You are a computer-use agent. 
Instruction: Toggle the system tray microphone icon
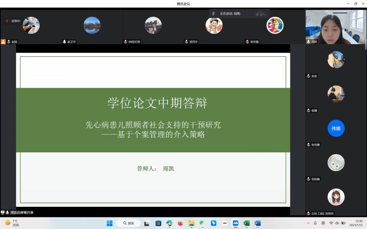(x=315, y=223)
